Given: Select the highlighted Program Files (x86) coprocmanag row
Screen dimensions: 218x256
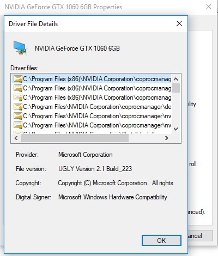Looking at the screenshot, I should click(x=92, y=79).
